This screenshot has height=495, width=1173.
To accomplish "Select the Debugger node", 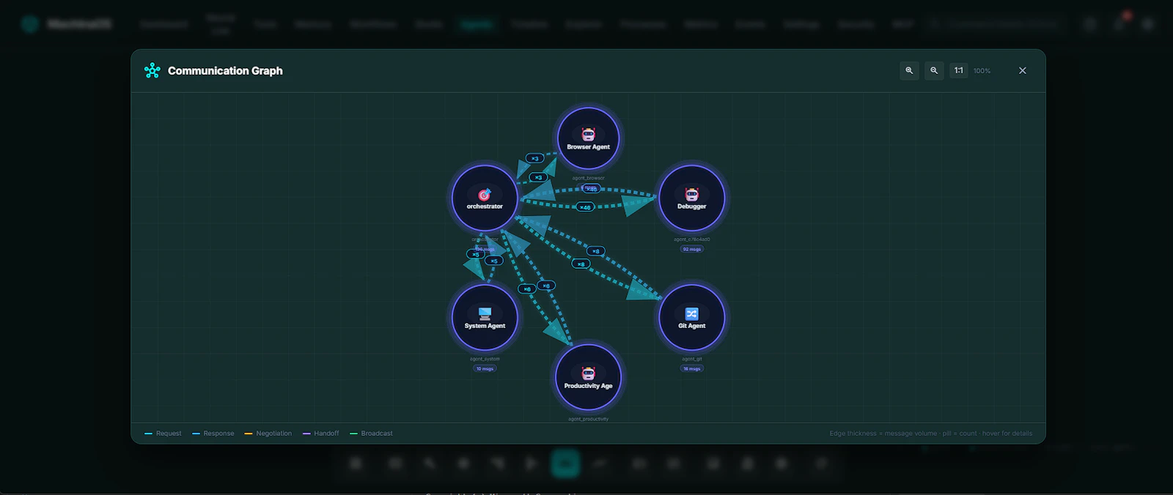I will pyautogui.click(x=691, y=198).
